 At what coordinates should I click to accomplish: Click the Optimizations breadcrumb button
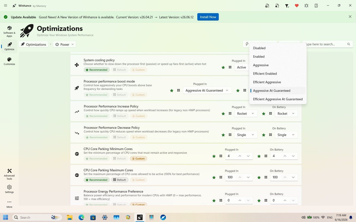coord(33,44)
